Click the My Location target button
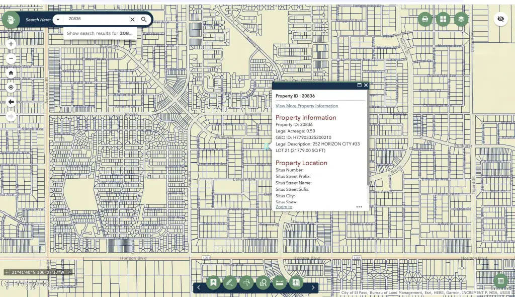The image size is (515, 297). click(x=11, y=87)
